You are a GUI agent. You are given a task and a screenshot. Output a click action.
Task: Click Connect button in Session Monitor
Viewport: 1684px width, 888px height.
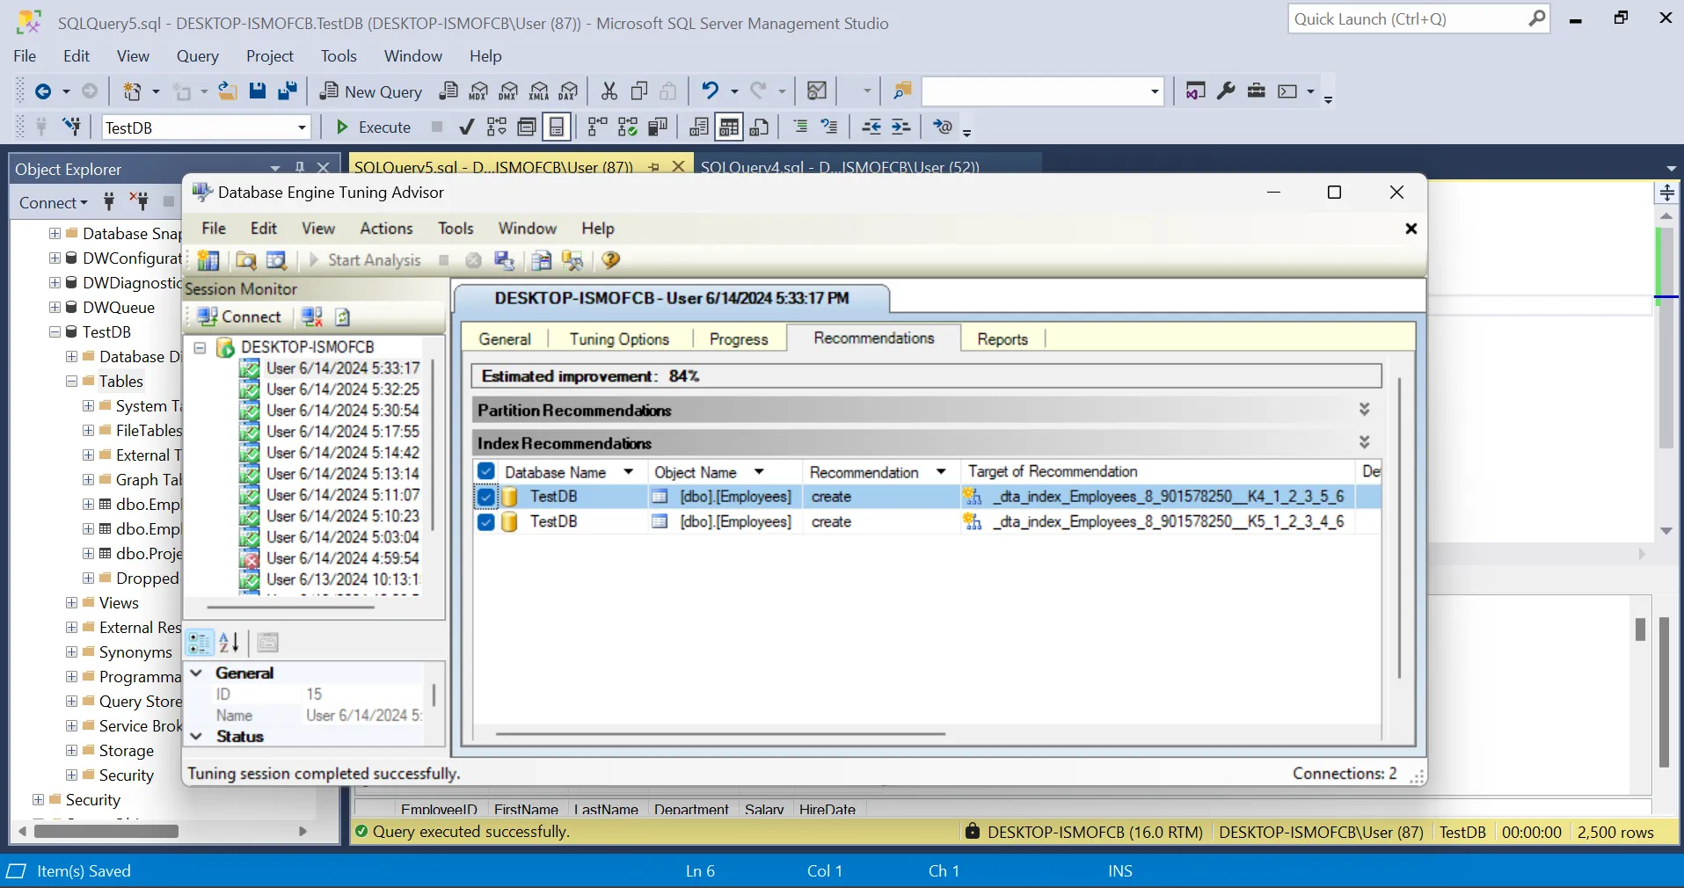[x=239, y=317]
